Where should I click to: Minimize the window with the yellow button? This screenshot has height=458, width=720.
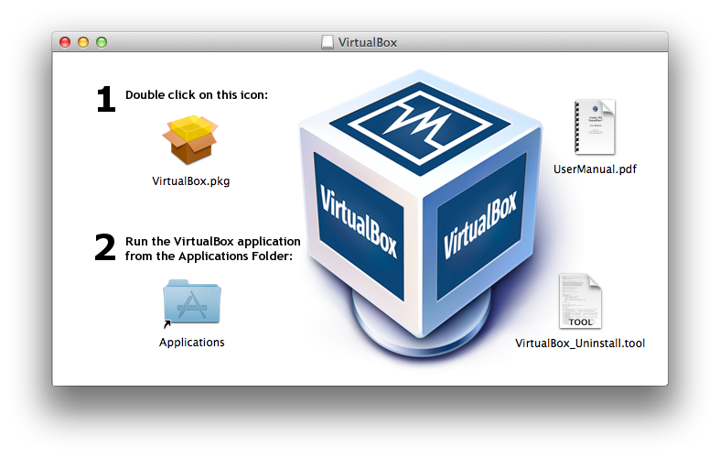[x=83, y=42]
